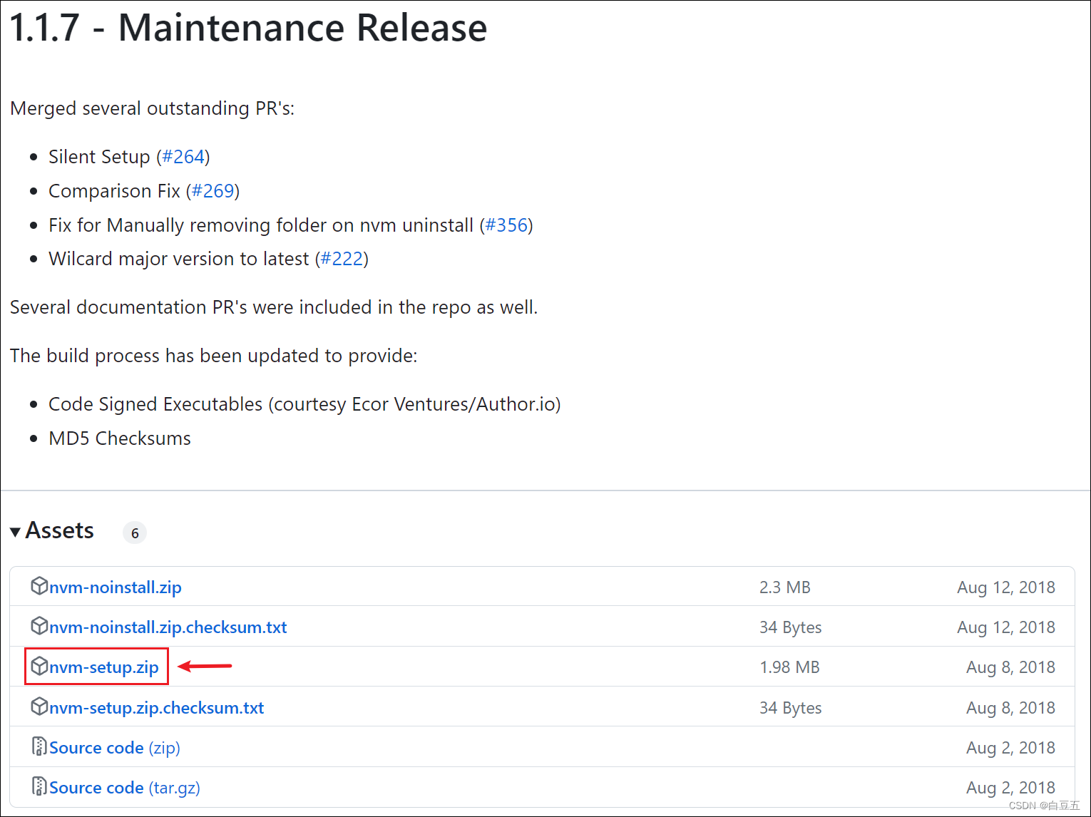Click package icon beside nvm-noinstall.zip

point(39,586)
